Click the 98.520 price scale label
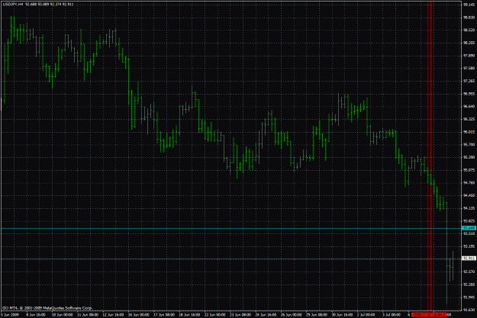Image resolution: width=477 pixels, height=318 pixels. pyautogui.click(x=469, y=30)
